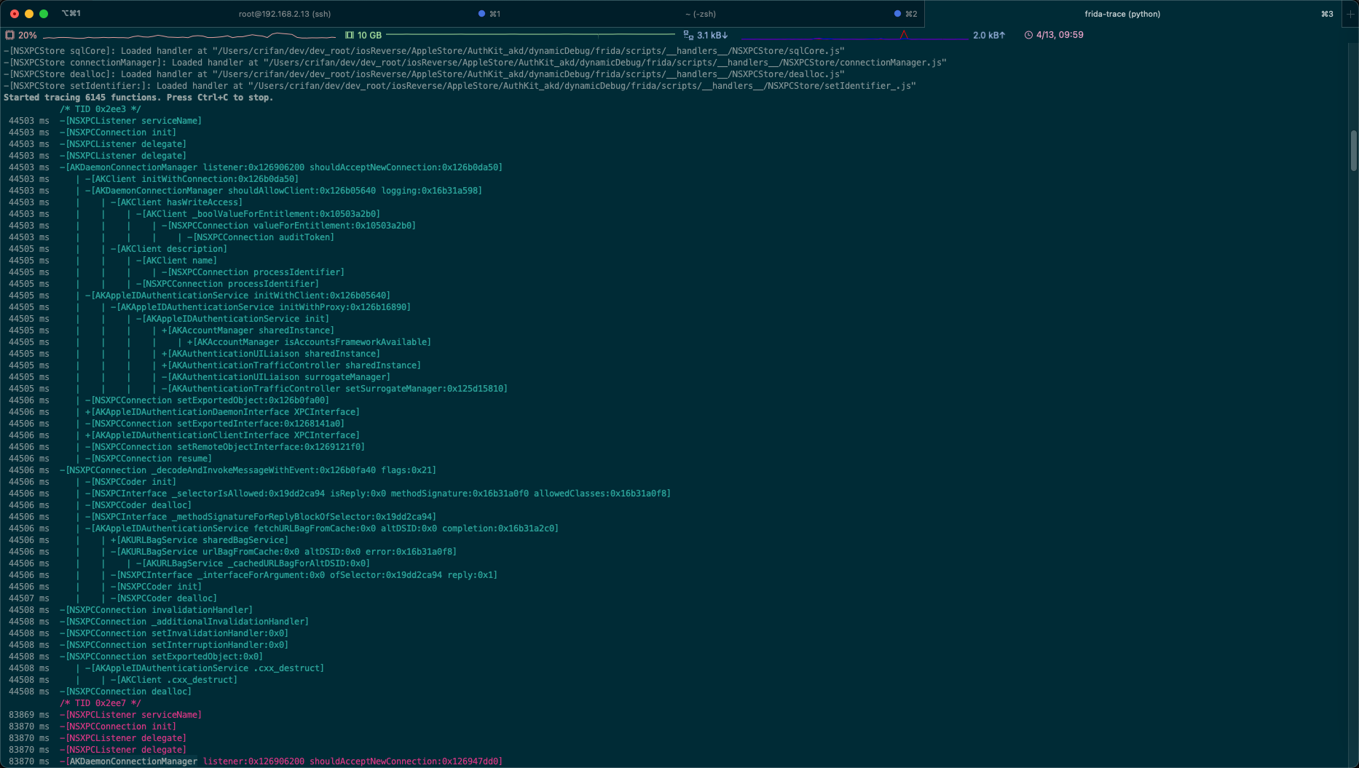Click the red close window button
The image size is (1359, 768).
(15, 14)
